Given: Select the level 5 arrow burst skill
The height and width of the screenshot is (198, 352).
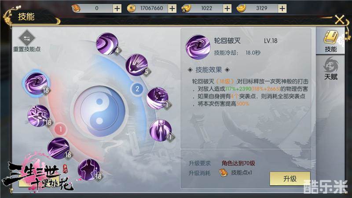Looking at the screenshot, I should pos(136,65).
